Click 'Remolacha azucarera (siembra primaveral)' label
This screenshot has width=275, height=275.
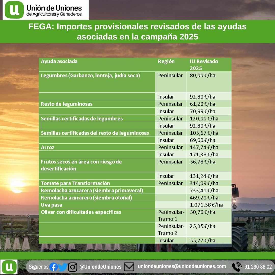[x=92, y=190]
